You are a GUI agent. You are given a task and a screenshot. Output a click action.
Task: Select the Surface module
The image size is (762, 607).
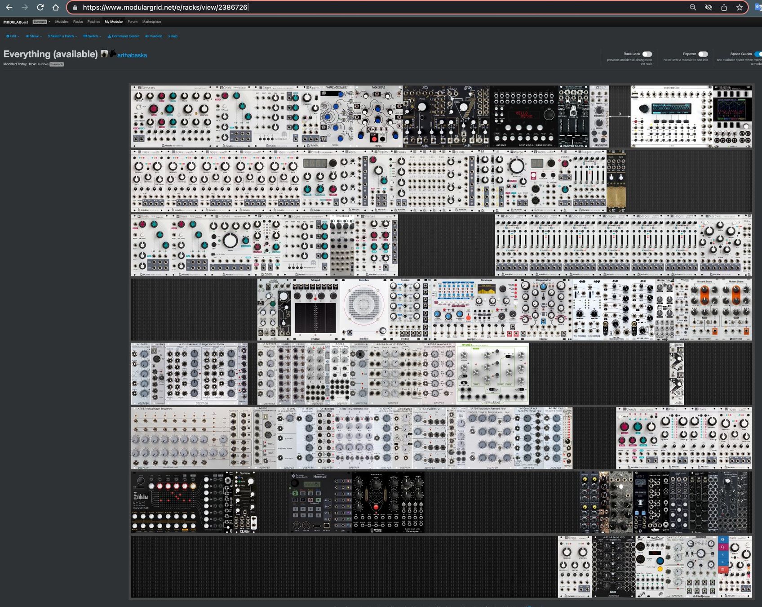click(x=245, y=502)
